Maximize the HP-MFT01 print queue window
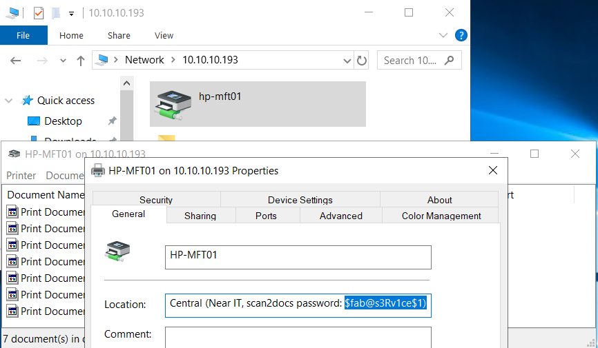Viewport: 598px width, 348px height. coord(534,154)
